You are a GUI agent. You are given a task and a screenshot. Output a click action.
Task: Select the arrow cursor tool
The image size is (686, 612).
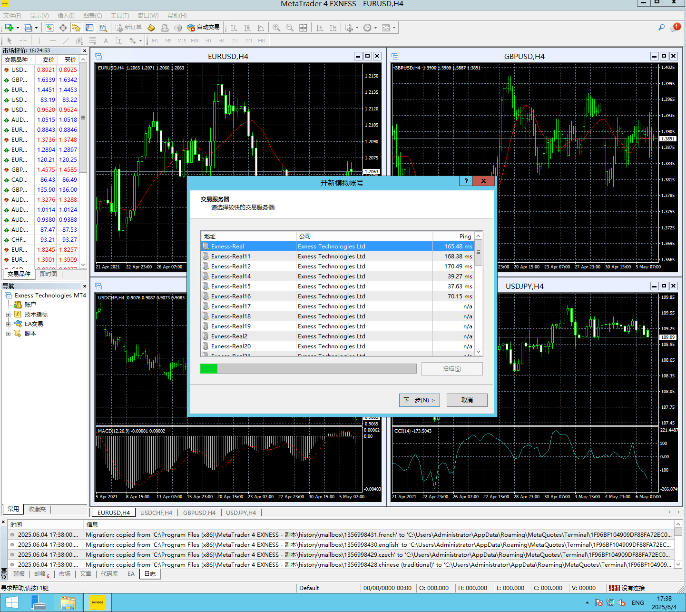point(9,40)
